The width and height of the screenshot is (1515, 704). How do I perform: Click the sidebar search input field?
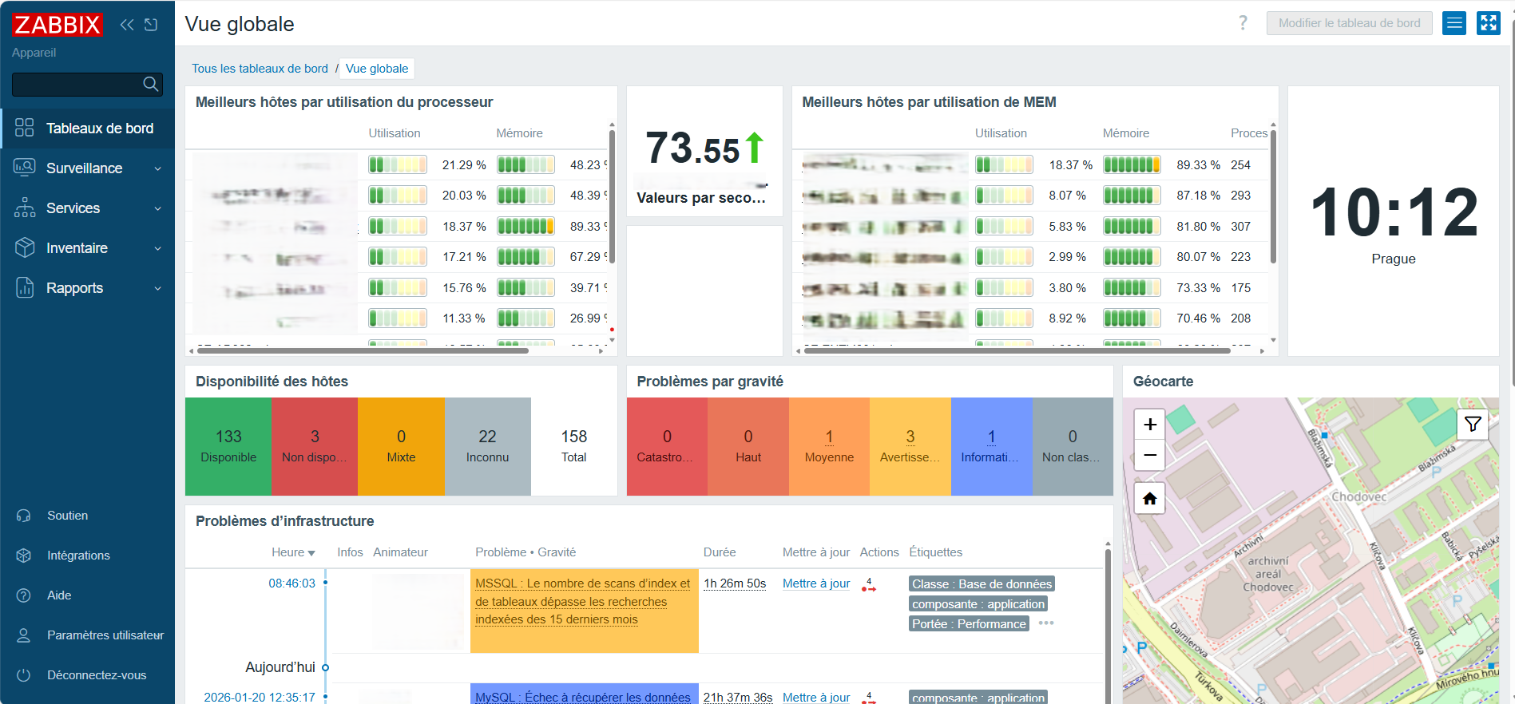coord(76,84)
